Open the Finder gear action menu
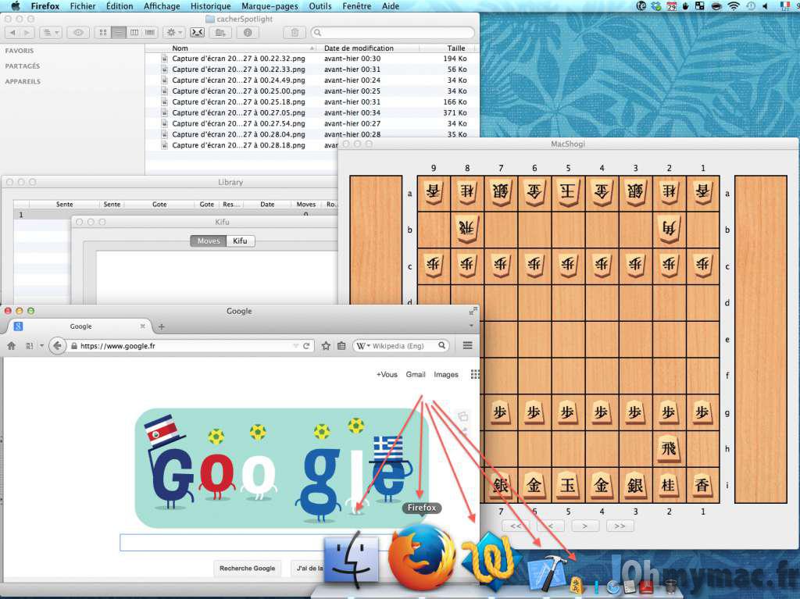800x599 pixels. pyautogui.click(x=174, y=33)
